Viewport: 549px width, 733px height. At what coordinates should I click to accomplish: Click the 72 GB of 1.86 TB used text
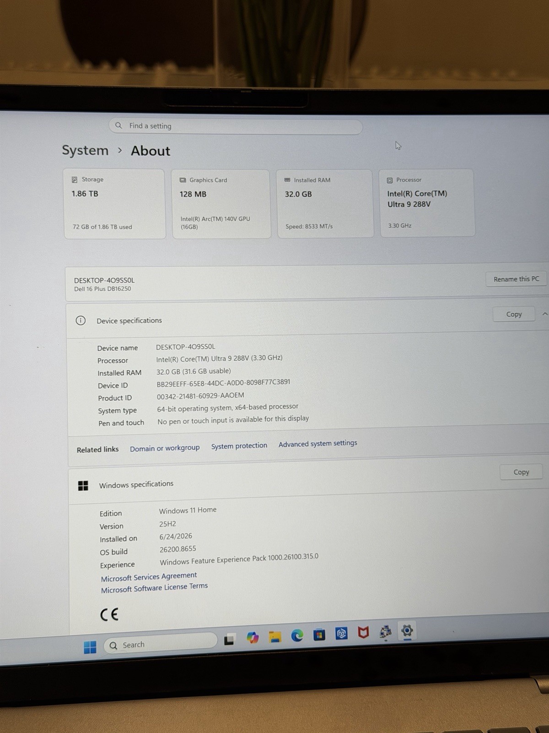pos(102,227)
